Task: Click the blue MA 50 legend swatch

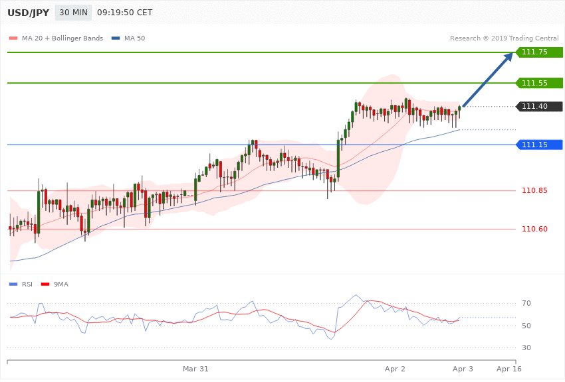Action: 116,38
